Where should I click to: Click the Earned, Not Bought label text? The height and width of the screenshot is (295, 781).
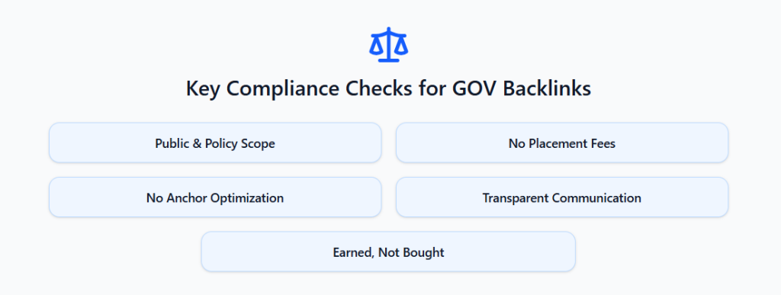tap(388, 253)
